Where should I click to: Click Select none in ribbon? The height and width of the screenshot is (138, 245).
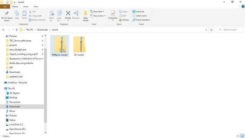(139, 16)
